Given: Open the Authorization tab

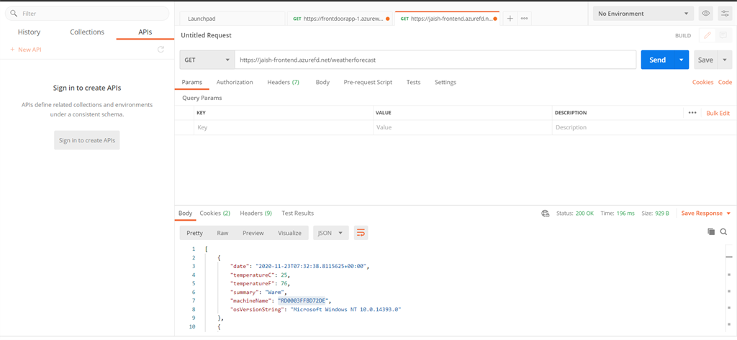Looking at the screenshot, I should coord(235,82).
